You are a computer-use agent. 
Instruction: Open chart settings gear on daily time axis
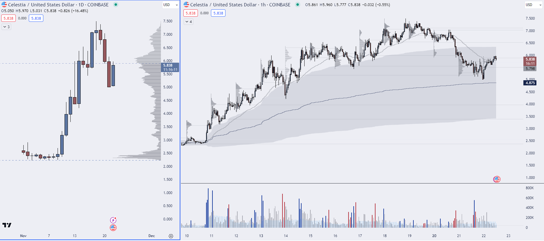pyautogui.click(x=171, y=236)
